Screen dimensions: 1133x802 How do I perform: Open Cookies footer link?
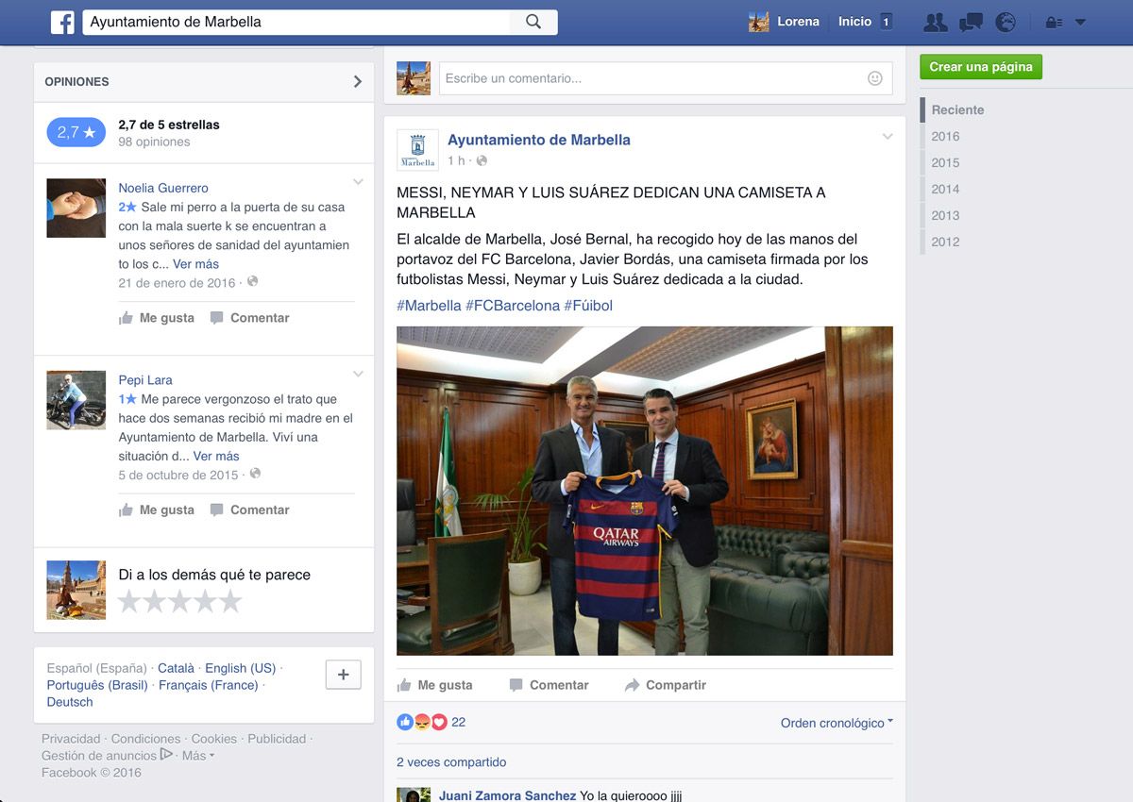point(214,739)
